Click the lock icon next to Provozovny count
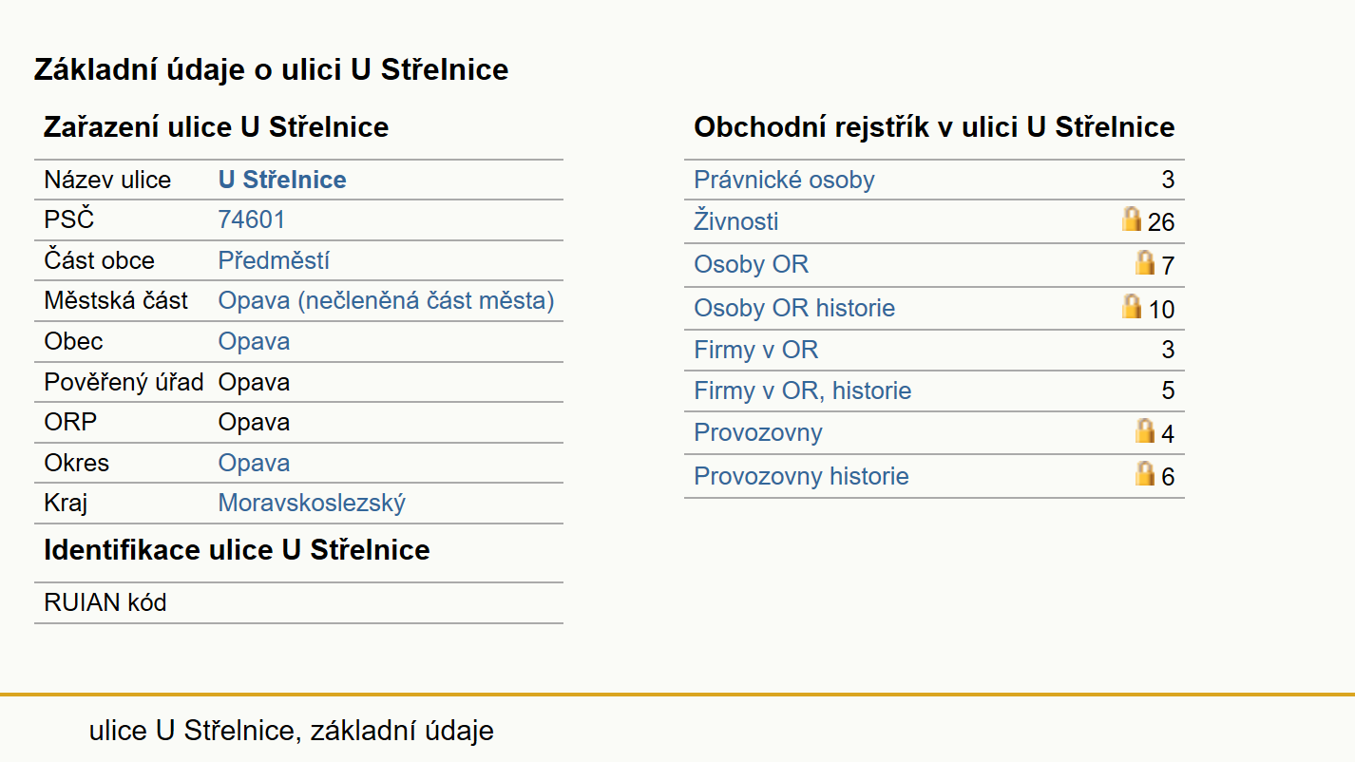1355x762 pixels. point(1145,430)
